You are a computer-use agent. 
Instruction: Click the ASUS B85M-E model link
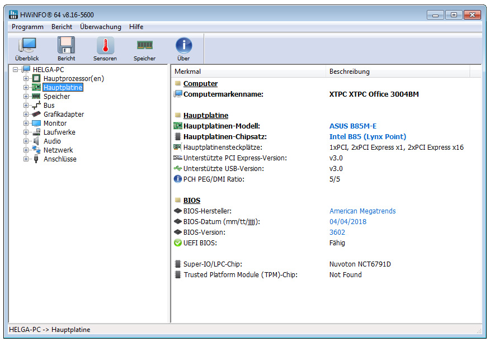[356, 126]
